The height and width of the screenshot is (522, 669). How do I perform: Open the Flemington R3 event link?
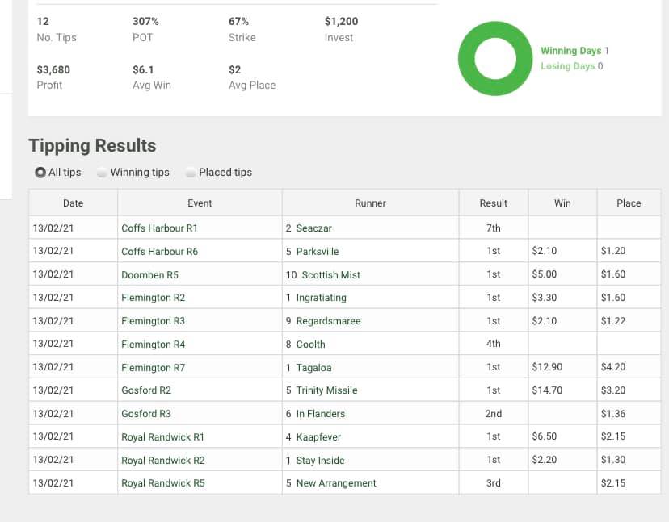pyautogui.click(x=154, y=321)
